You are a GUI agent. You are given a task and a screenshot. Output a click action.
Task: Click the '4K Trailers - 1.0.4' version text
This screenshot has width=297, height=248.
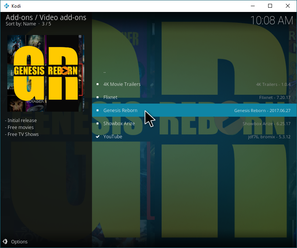click(273, 84)
